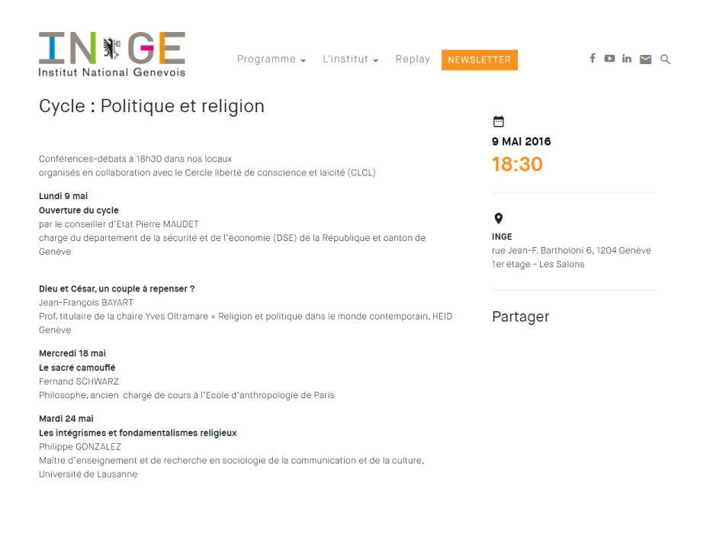713x560 pixels.
Task: Expand the L'institut dropdown menu
Action: 350,60
